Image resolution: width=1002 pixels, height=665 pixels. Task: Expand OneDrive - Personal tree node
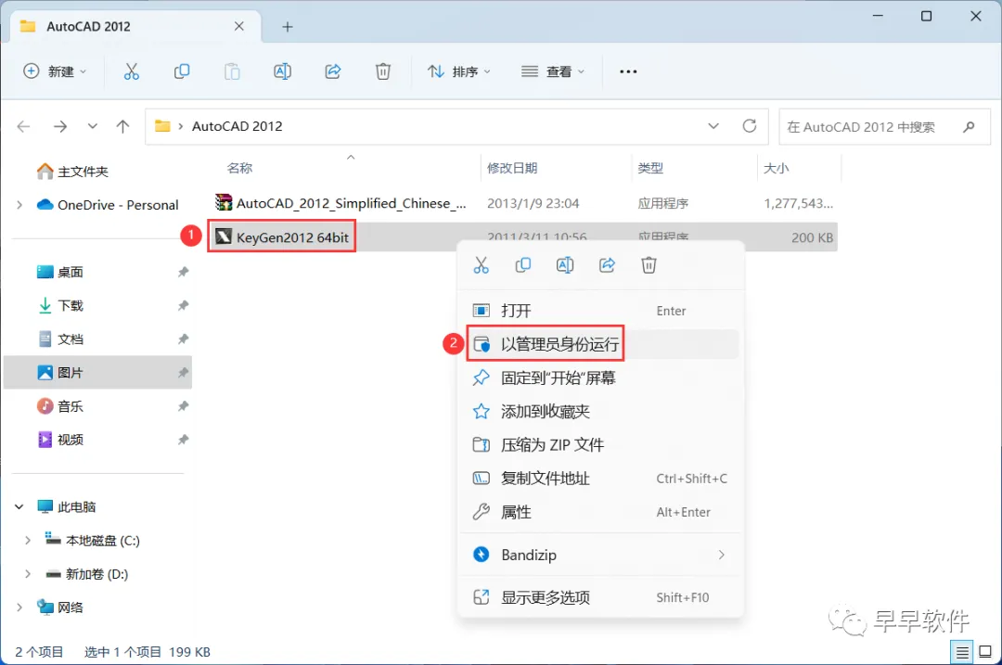[x=19, y=205]
